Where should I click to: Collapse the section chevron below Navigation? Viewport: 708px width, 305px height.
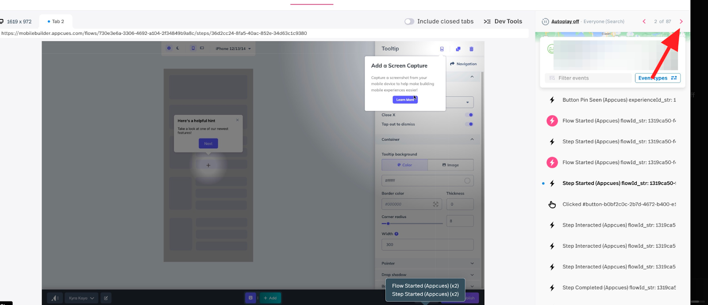click(x=472, y=77)
